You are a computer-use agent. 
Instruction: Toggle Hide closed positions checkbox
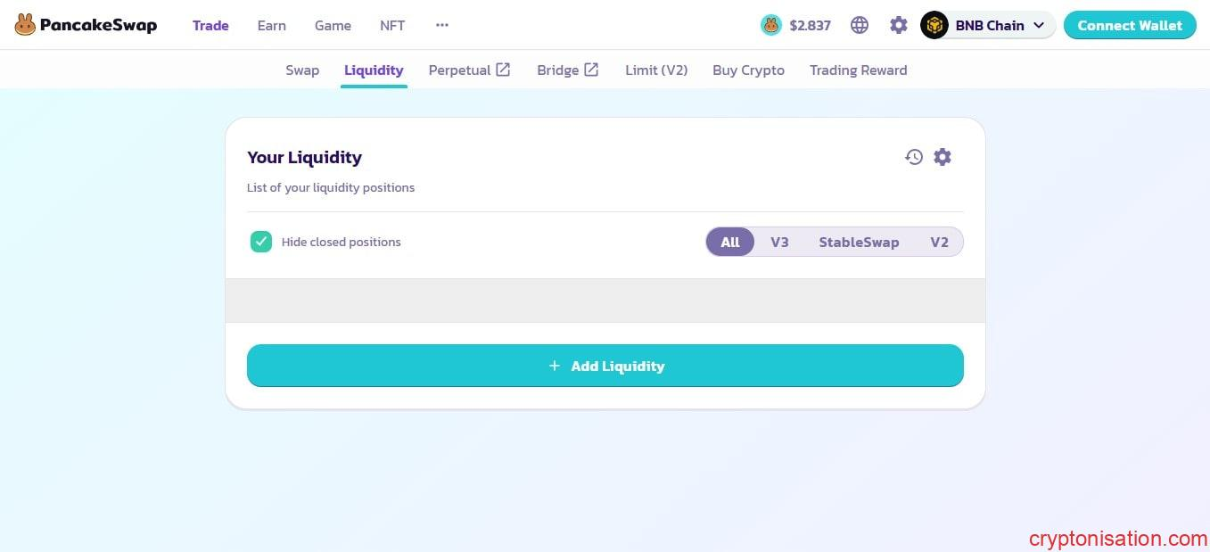(260, 242)
